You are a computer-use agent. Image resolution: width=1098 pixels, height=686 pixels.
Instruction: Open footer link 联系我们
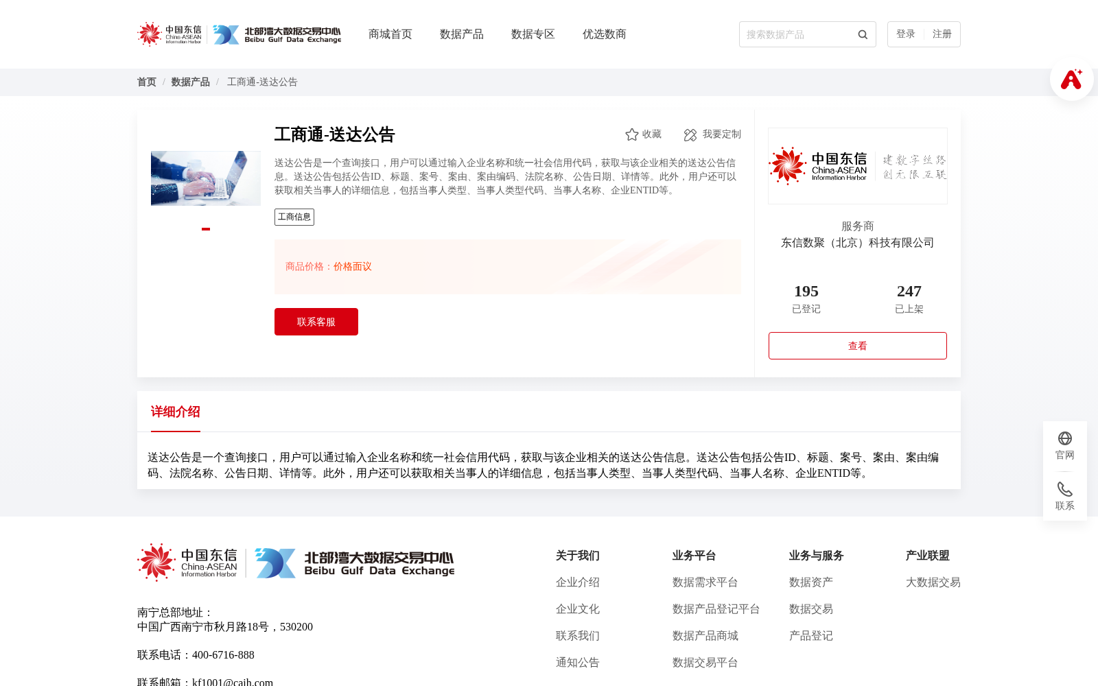coord(578,636)
